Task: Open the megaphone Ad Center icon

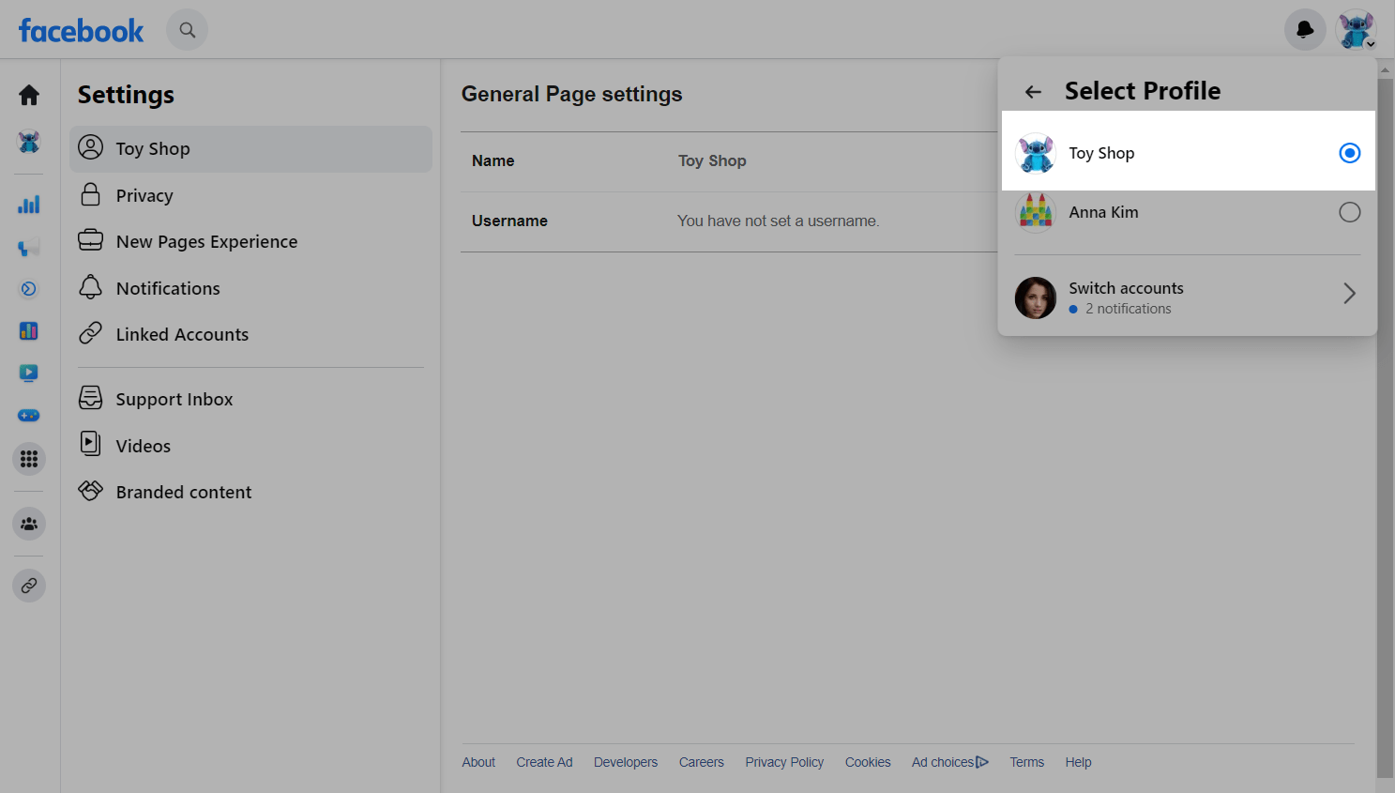Action: (29, 248)
